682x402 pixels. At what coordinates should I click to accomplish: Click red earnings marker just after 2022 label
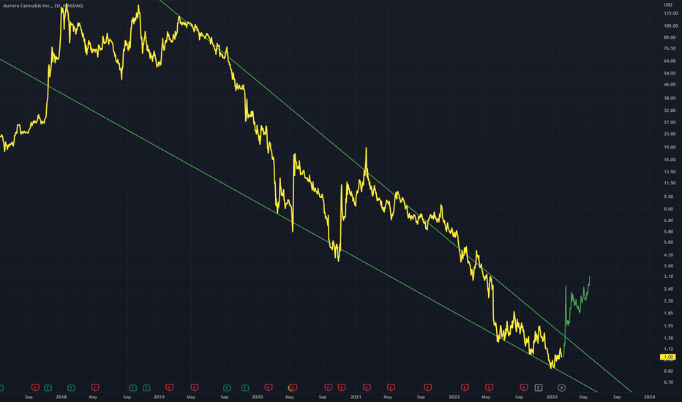click(x=465, y=387)
